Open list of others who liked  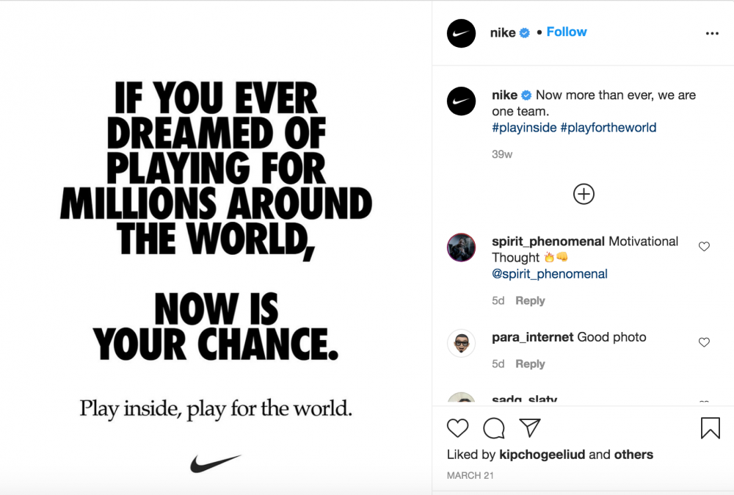tap(633, 455)
